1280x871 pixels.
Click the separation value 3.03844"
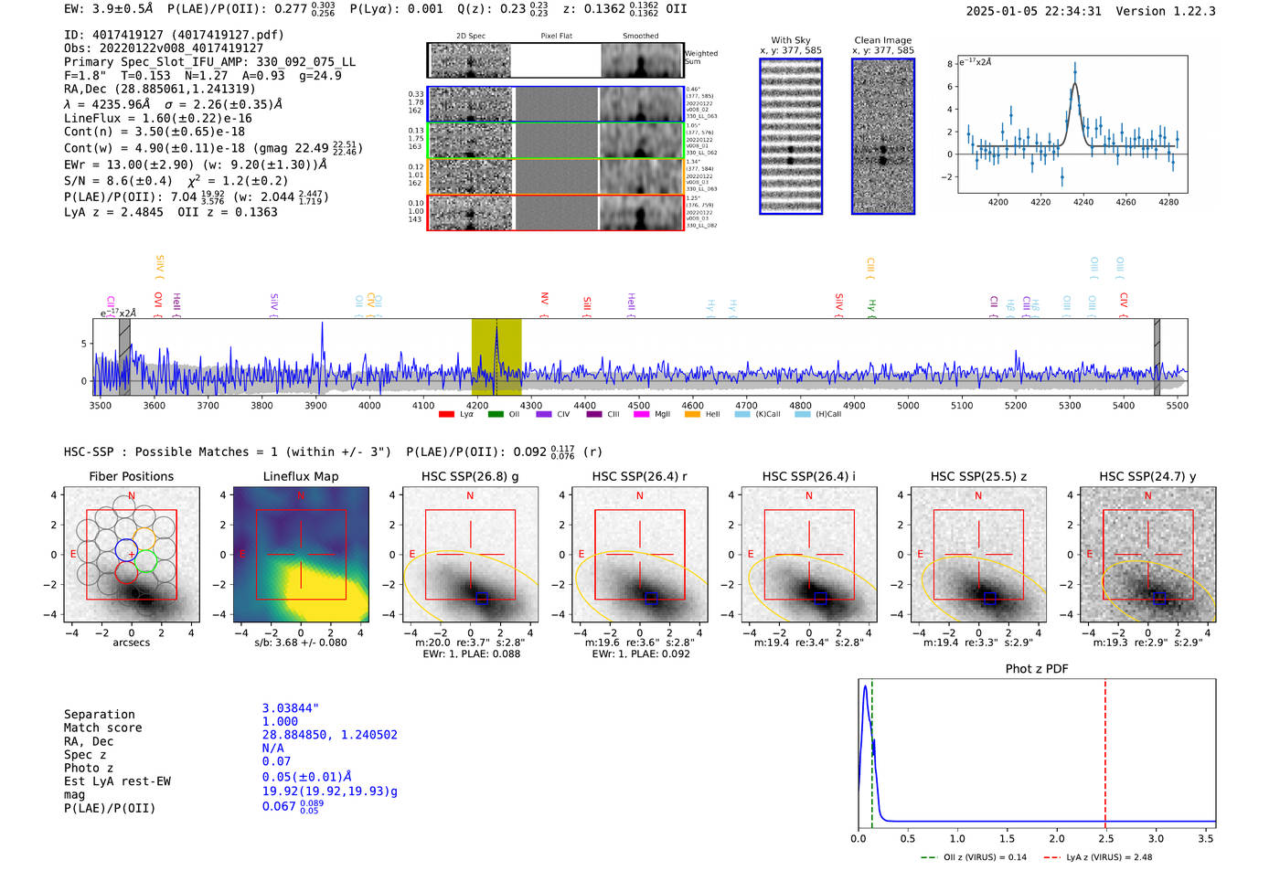click(291, 708)
